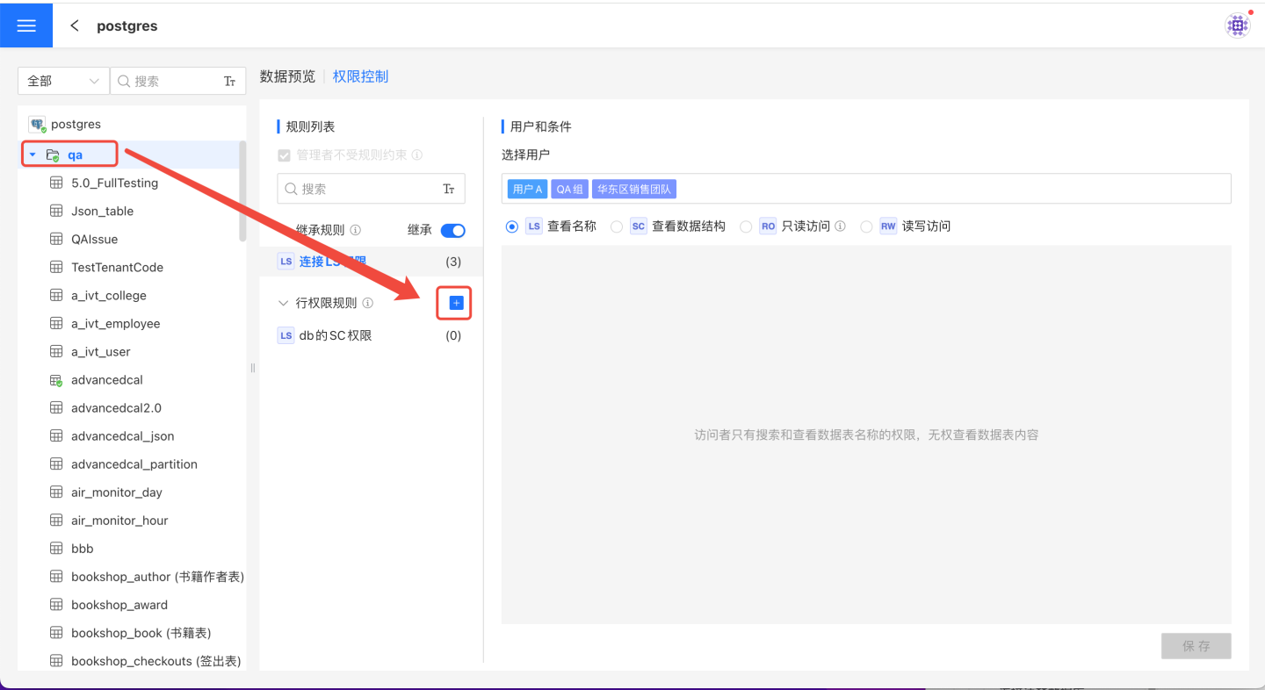Collapse the qa schema folder
The width and height of the screenshot is (1265, 690).
click(x=33, y=155)
